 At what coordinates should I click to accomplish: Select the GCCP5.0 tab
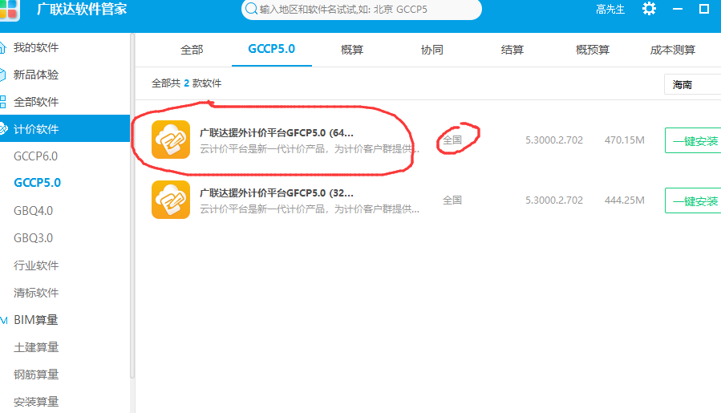click(x=272, y=49)
